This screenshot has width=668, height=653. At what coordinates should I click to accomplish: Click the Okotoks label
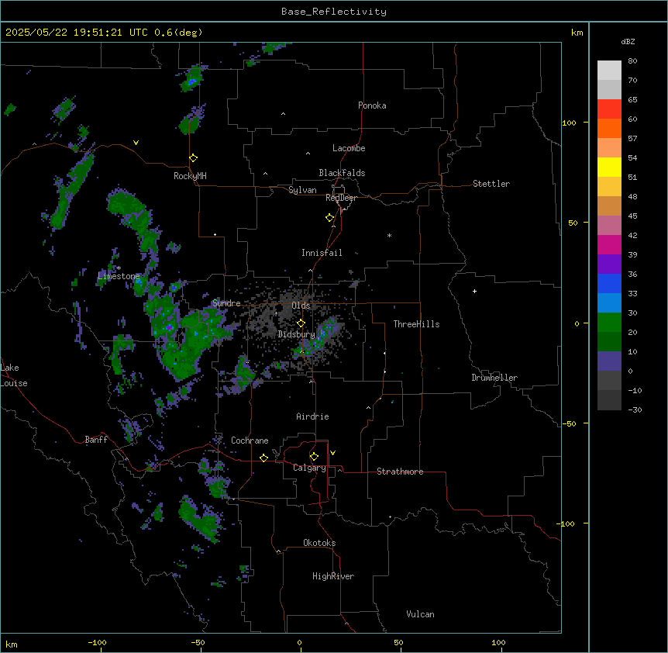319,543
